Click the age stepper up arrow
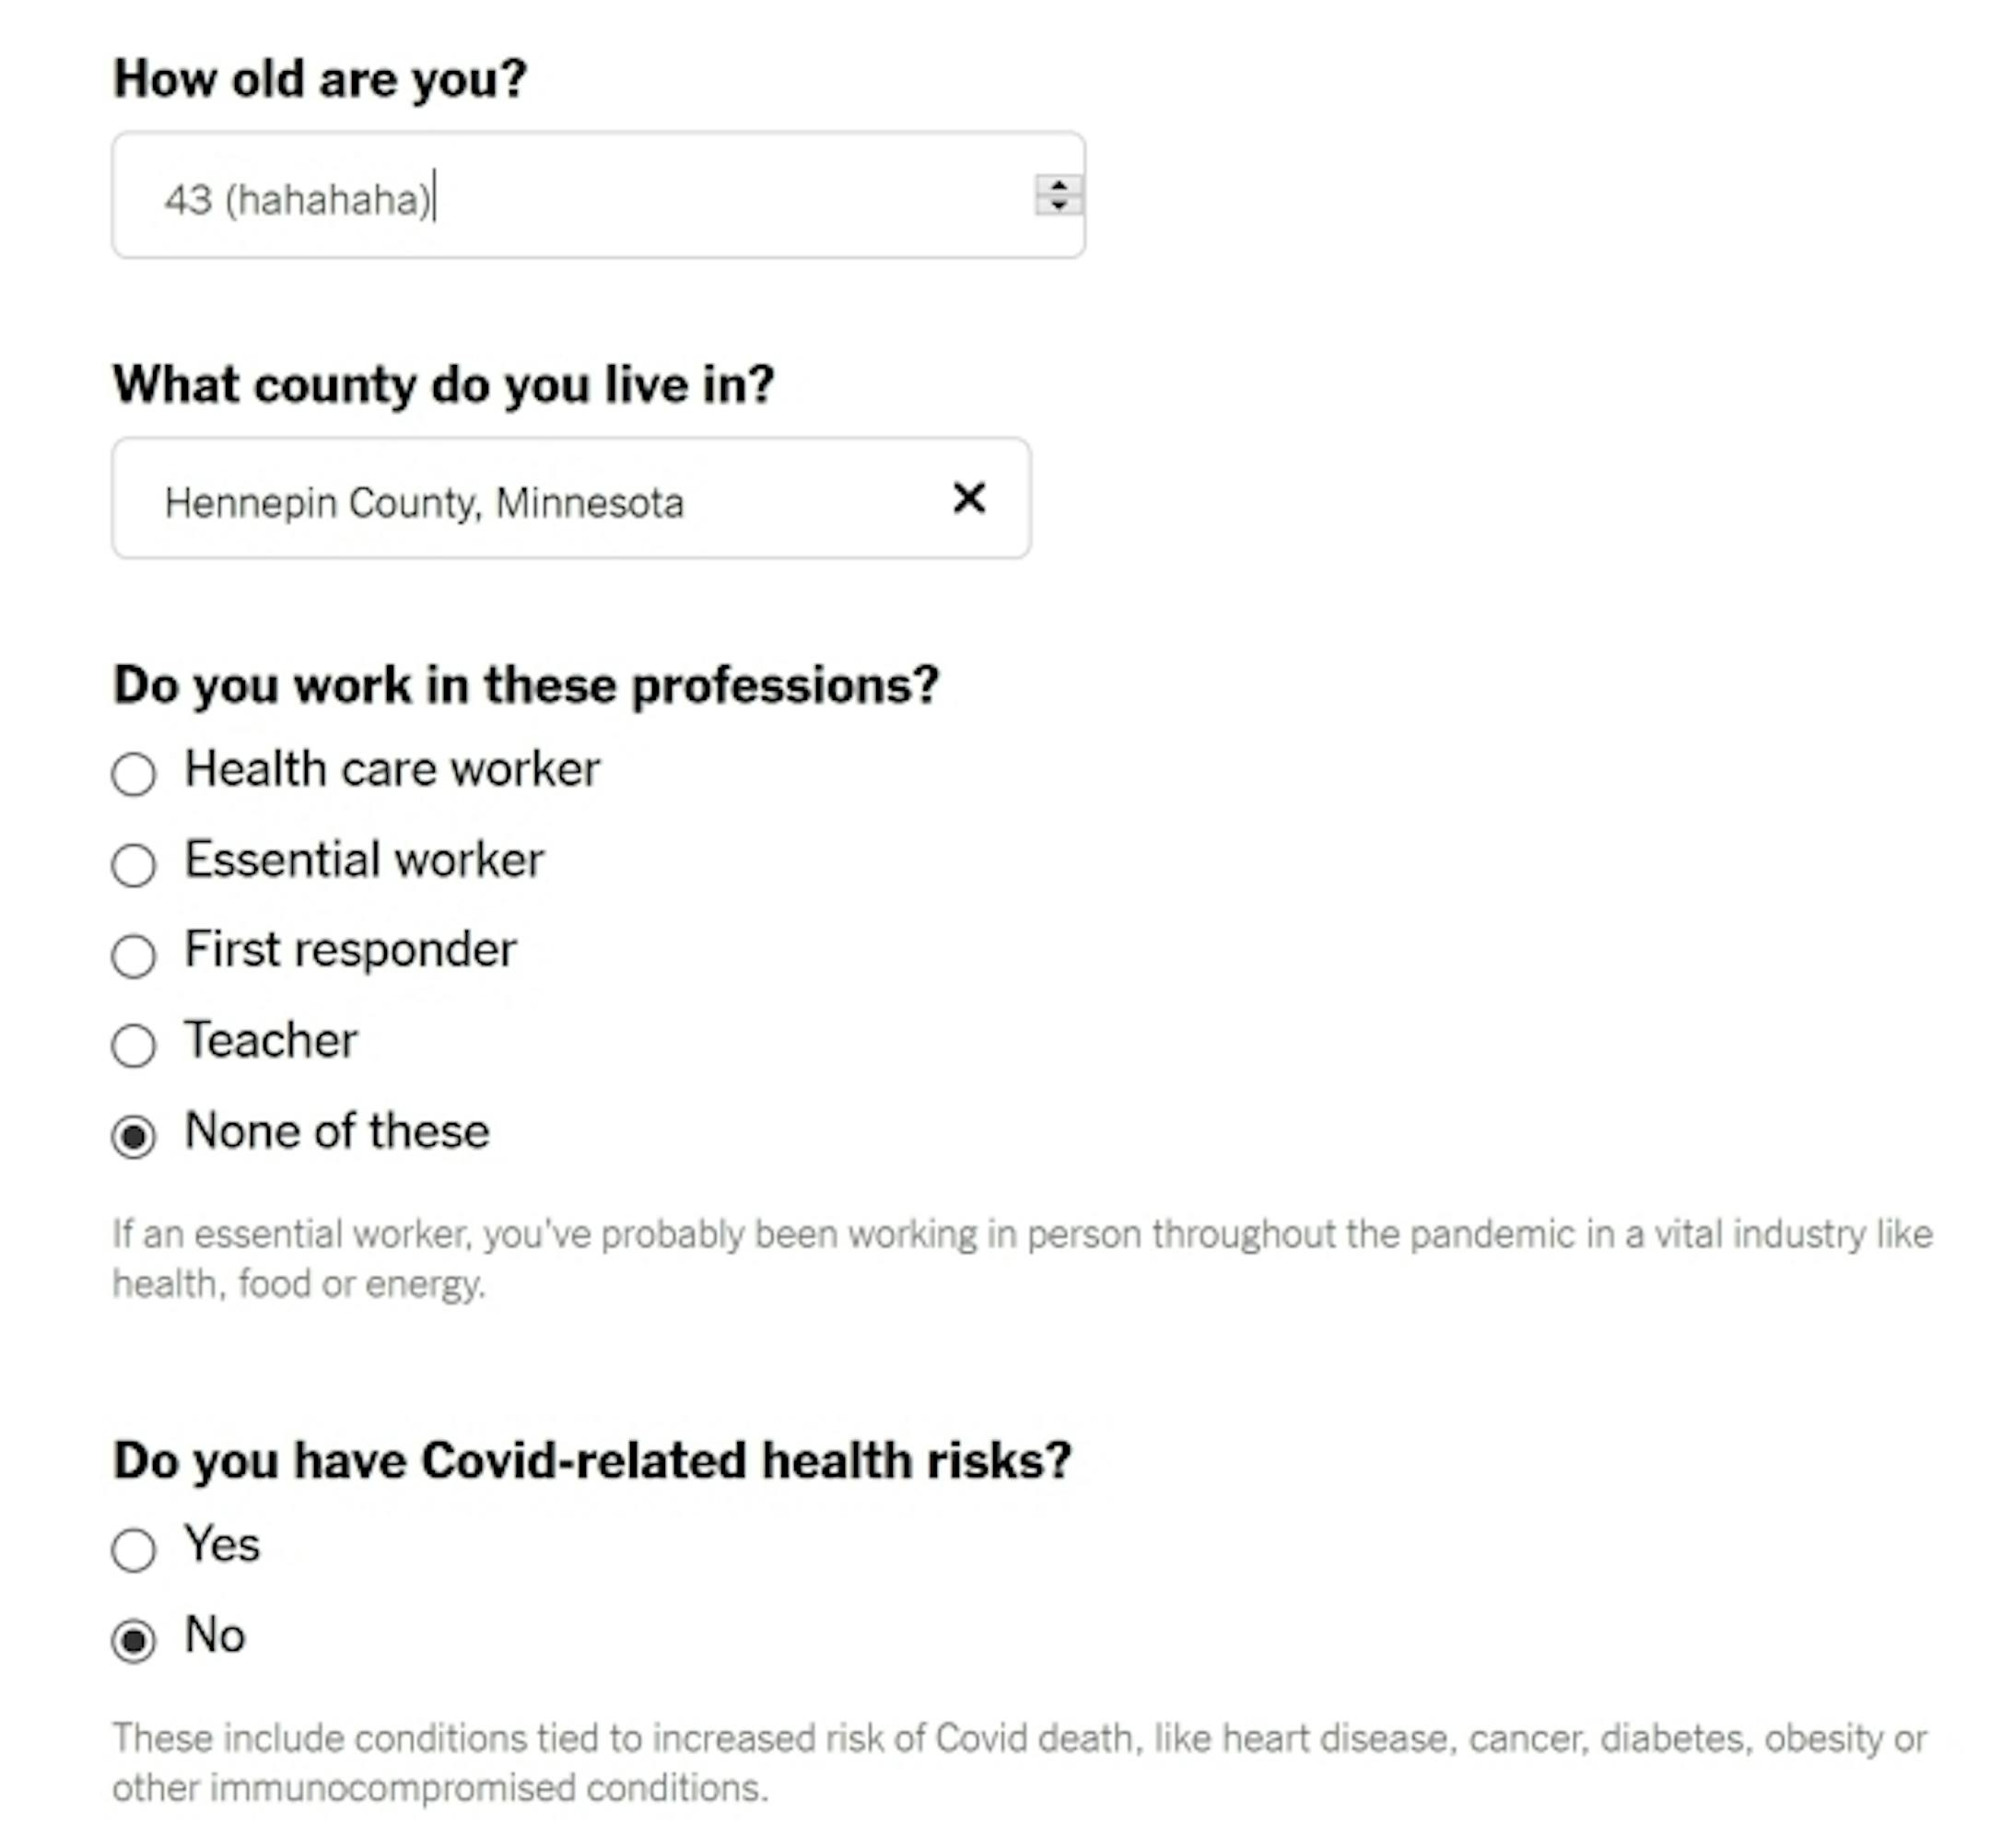Image resolution: width=1990 pixels, height=1848 pixels. click(1058, 185)
